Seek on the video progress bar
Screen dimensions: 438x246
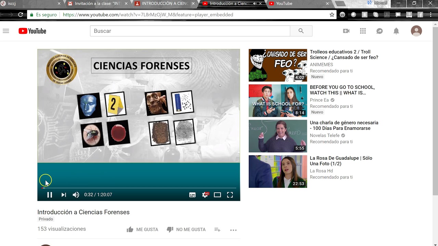click(137, 188)
